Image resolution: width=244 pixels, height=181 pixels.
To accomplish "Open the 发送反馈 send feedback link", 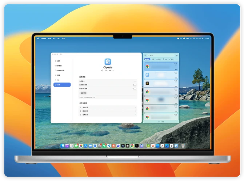I will pyautogui.click(x=108, y=107).
